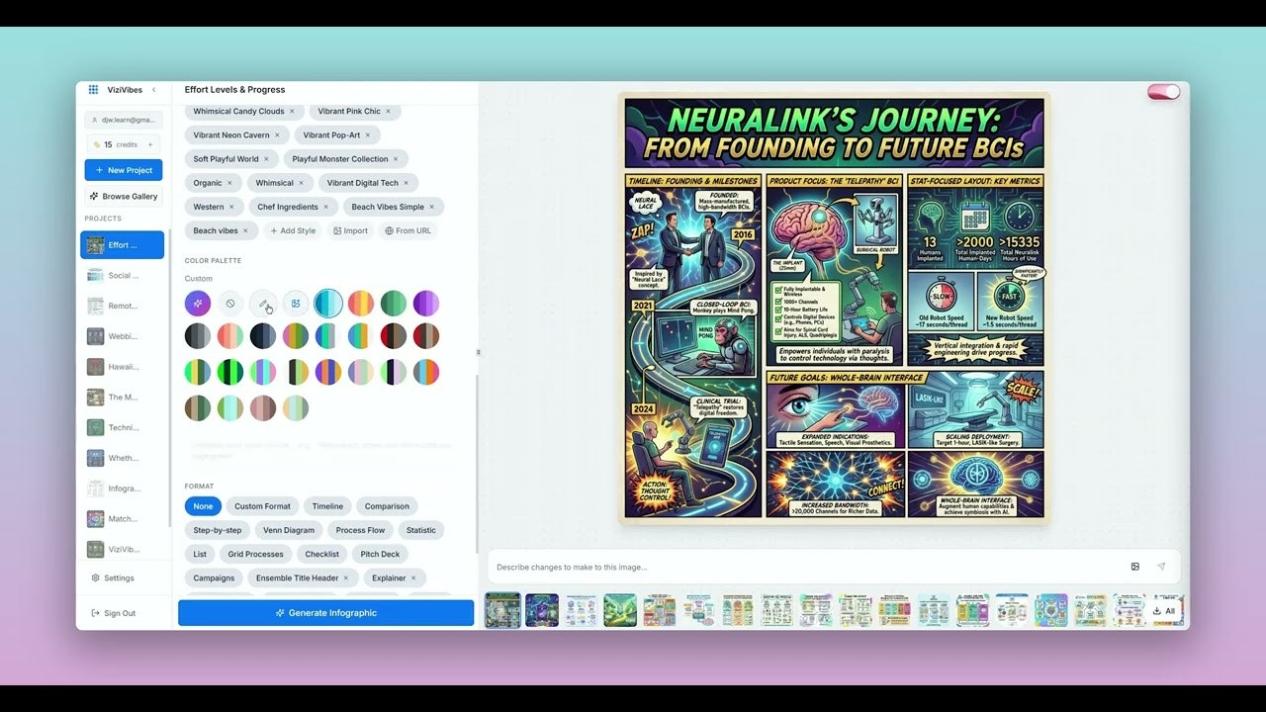Select the Custom Format option
1266x712 pixels.
point(262,506)
